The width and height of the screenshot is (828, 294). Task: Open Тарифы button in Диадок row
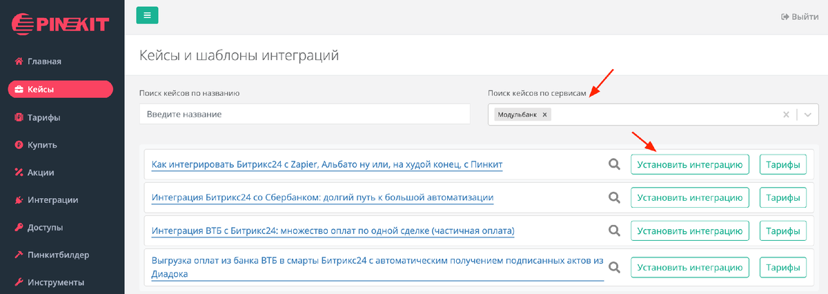783,267
